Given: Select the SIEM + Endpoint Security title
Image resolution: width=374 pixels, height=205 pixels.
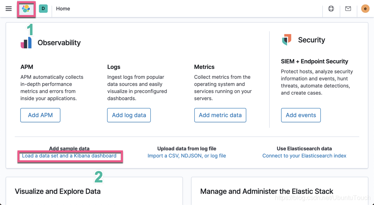Looking at the screenshot, I should click(315, 61).
